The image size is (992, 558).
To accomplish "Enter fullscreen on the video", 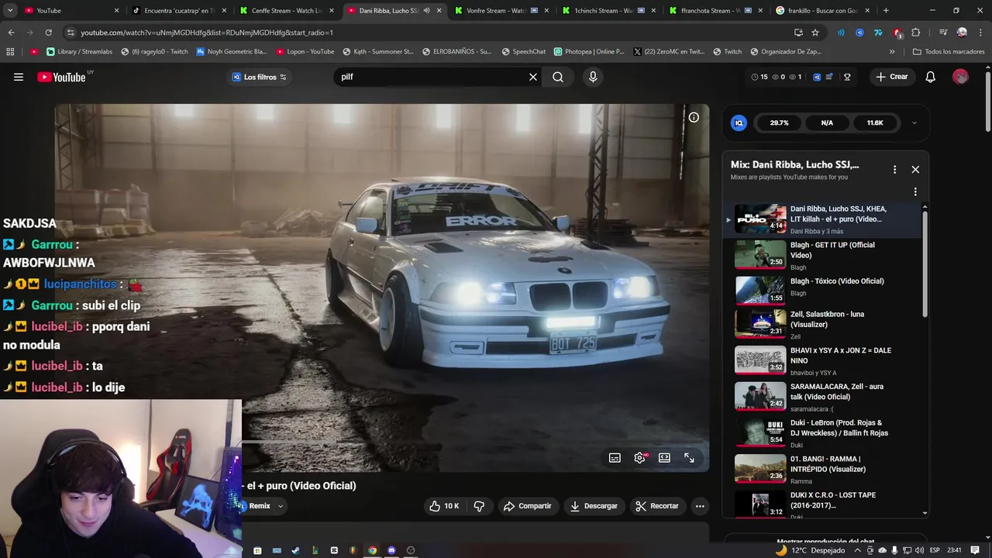I will click(689, 458).
